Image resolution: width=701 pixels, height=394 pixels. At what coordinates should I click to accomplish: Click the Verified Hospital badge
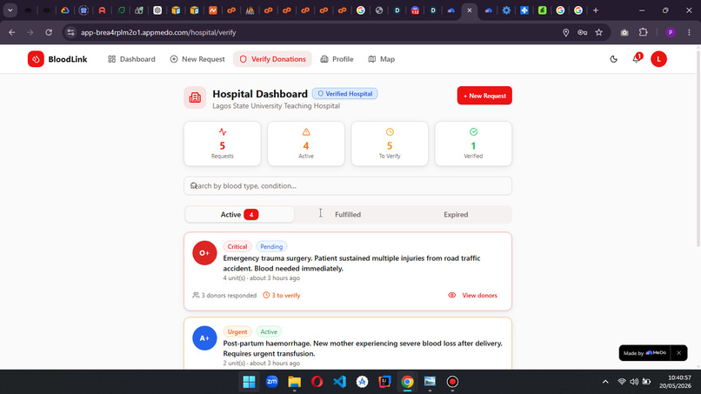coord(344,93)
